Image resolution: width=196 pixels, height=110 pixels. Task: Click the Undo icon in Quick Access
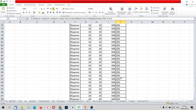click(x=7, y=1)
